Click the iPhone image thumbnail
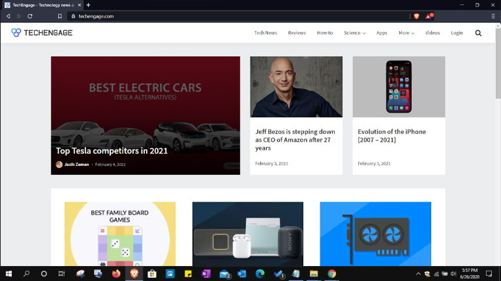 tap(399, 87)
